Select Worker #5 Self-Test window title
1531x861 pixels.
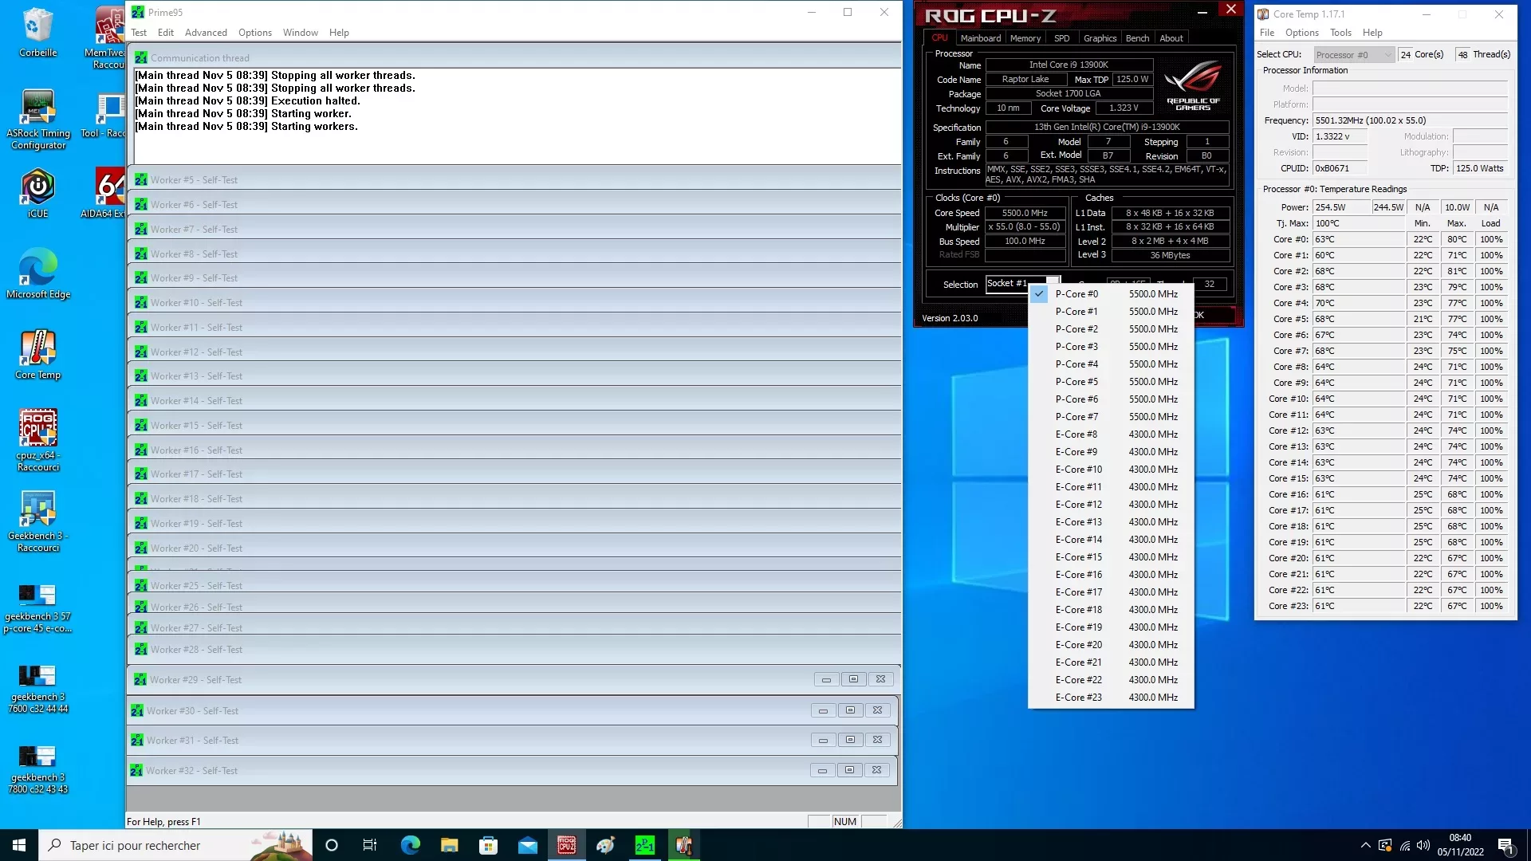514,180
